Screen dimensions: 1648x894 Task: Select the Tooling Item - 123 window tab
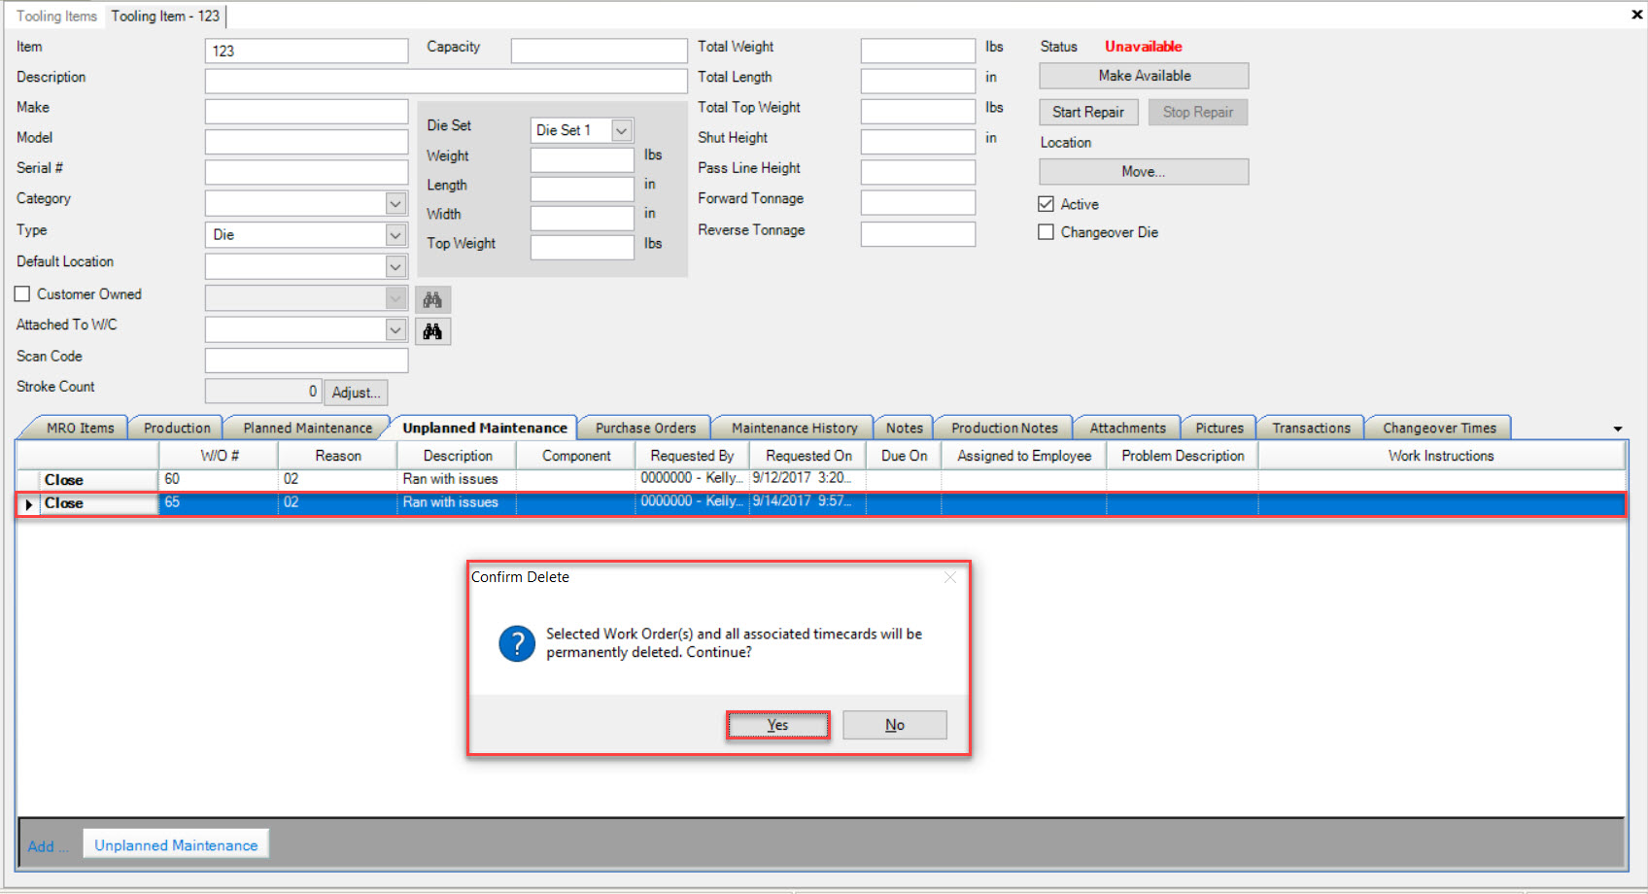pyautogui.click(x=165, y=17)
